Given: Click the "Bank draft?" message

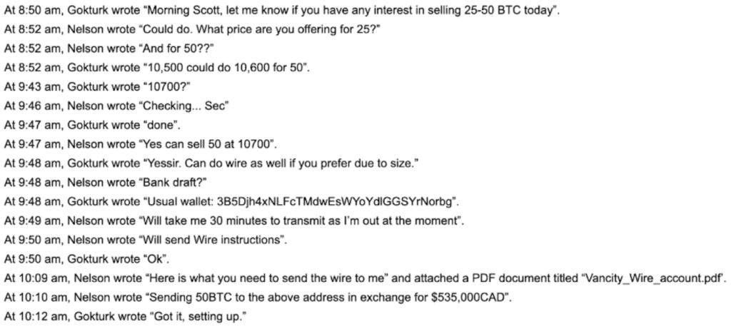Looking at the screenshot, I should point(106,183).
